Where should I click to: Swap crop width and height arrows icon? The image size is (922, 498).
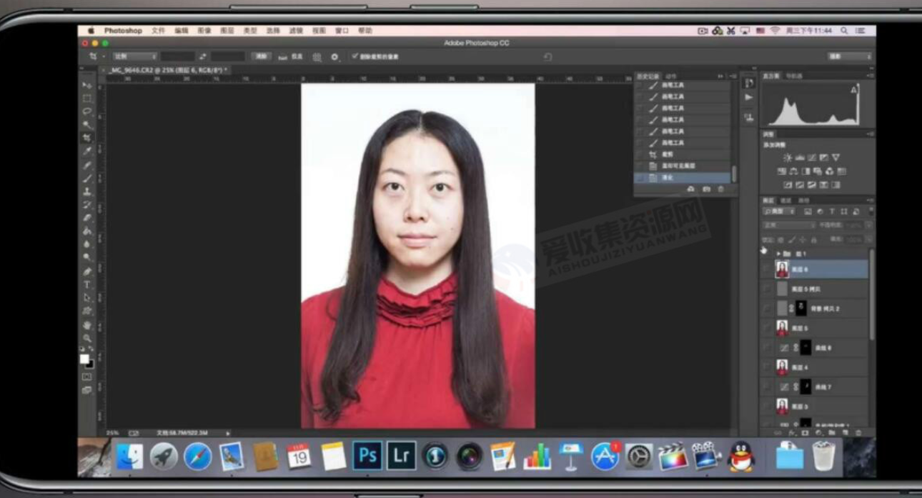[203, 56]
